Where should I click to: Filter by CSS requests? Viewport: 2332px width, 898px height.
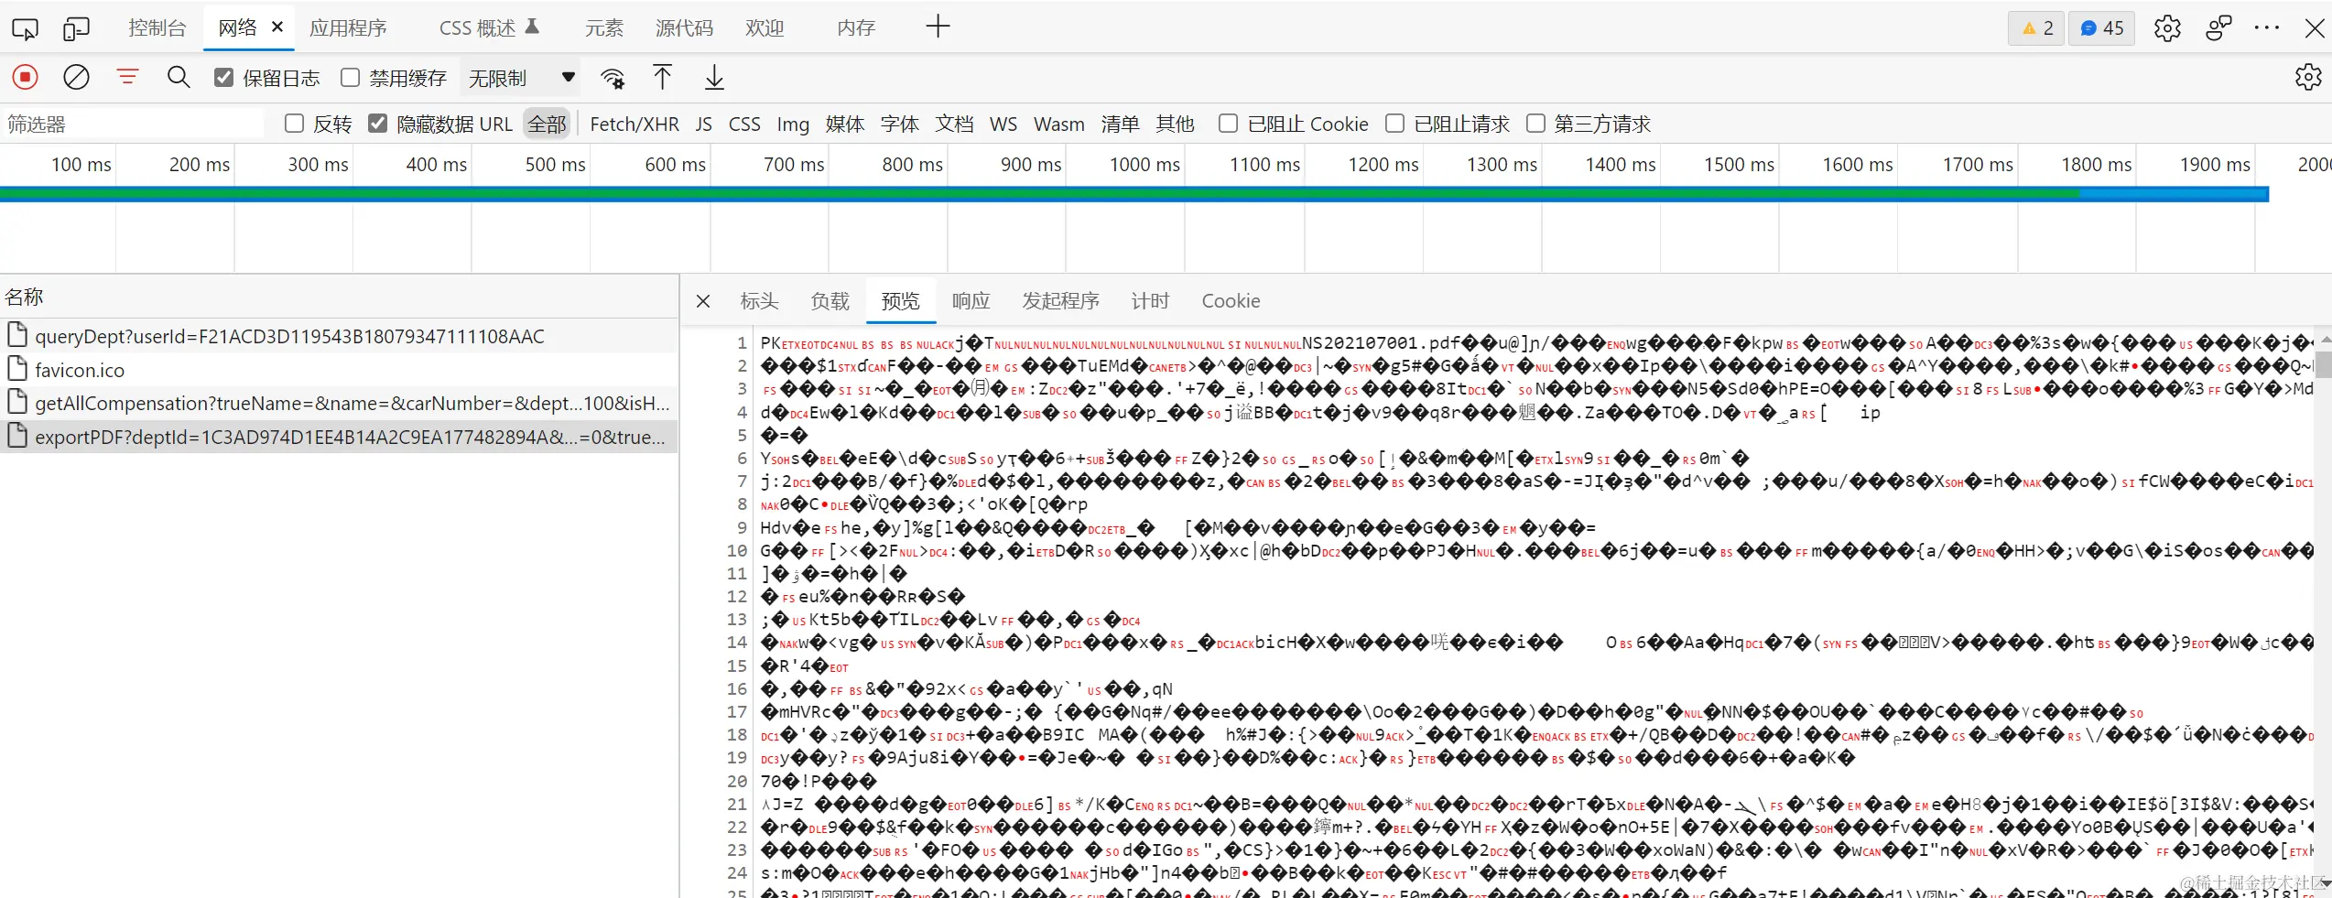[x=744, y=124]
